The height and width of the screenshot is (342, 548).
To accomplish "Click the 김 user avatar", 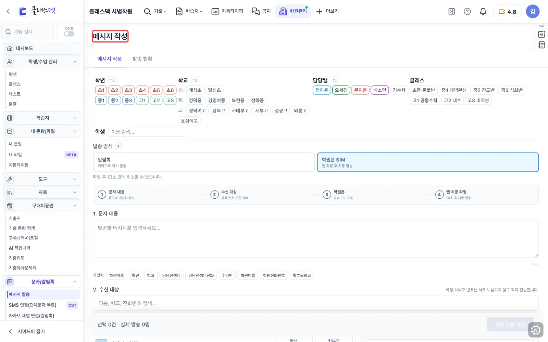I will pos(533,12).
